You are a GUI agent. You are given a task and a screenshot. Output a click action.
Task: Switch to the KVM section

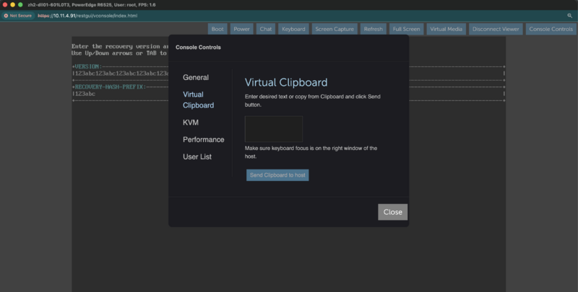tap(191, 123)
